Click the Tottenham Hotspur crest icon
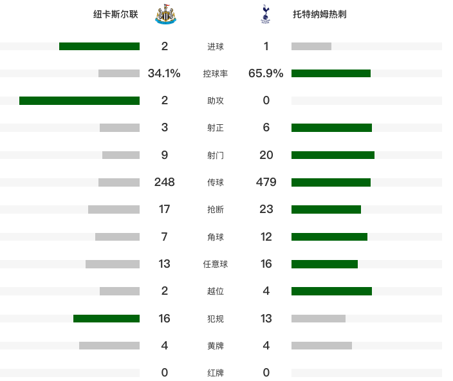This screenshot has height=381, width=453. 265,14
